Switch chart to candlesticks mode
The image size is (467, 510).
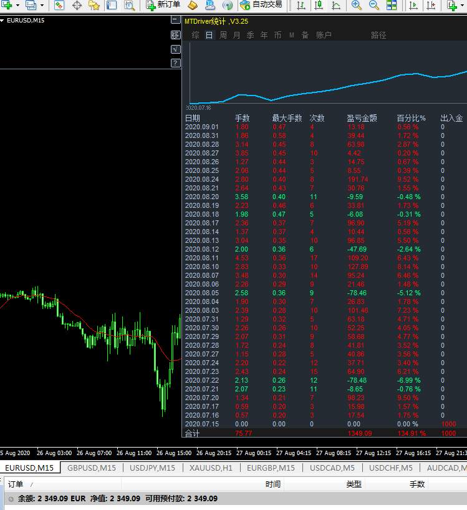(319, 5)
